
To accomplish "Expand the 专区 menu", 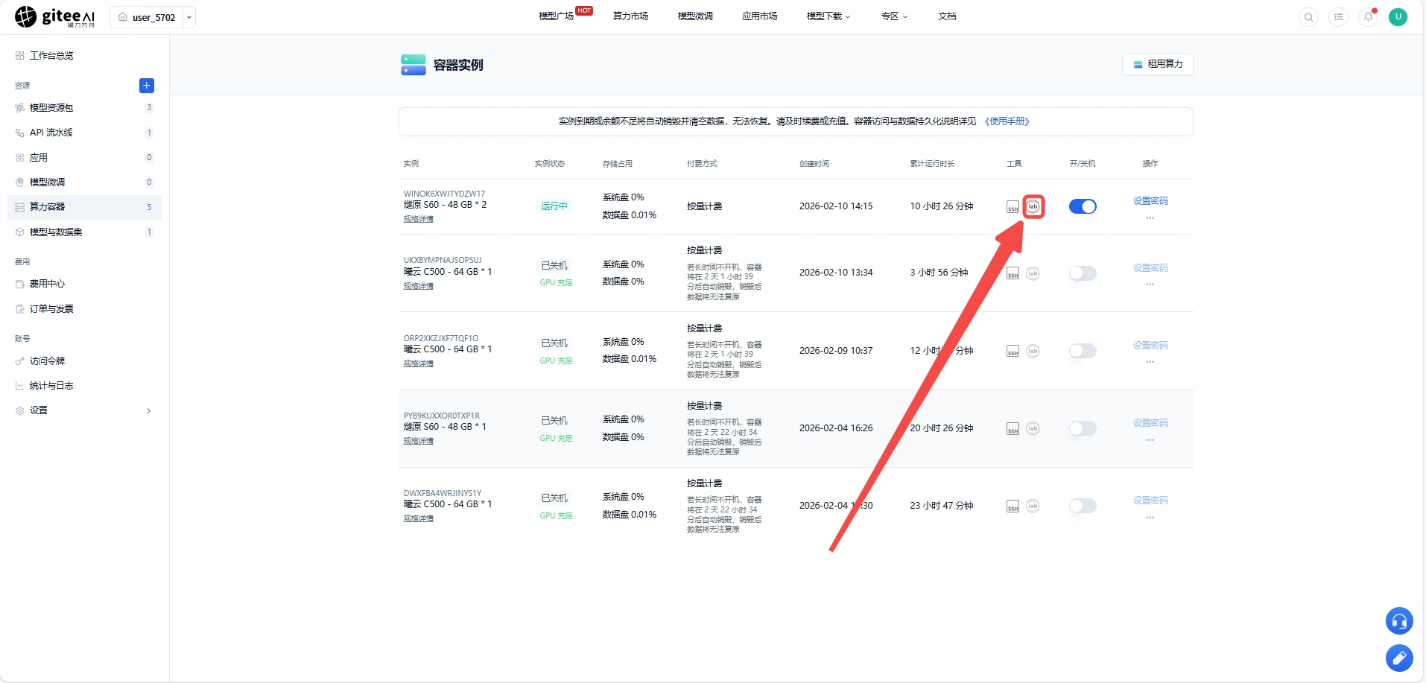I will [x=894, y=16].
